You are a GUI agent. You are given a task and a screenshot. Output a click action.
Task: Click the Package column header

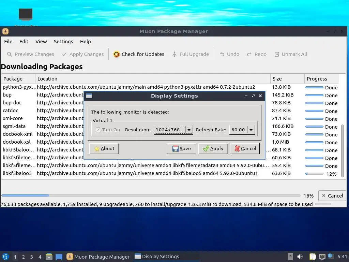coord(18,79)
